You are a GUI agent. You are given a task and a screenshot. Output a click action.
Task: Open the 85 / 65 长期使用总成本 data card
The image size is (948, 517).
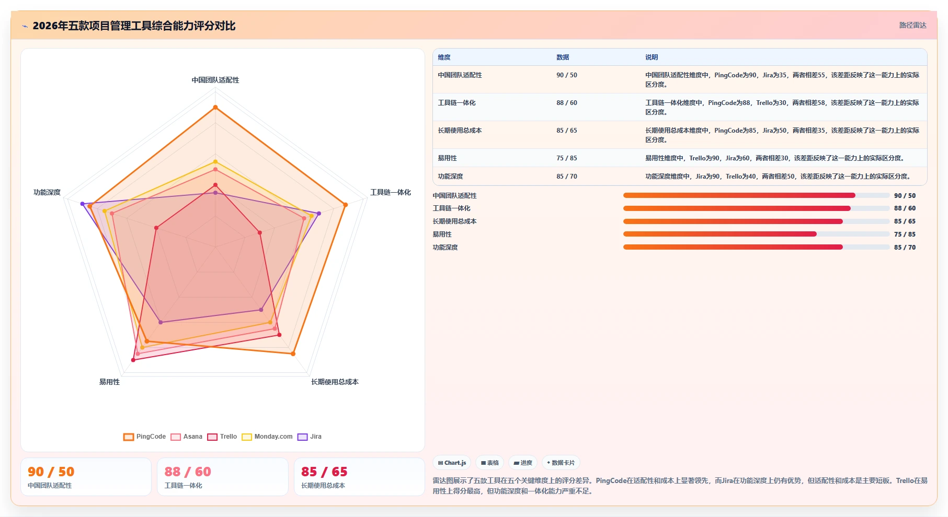pos(359,477)
